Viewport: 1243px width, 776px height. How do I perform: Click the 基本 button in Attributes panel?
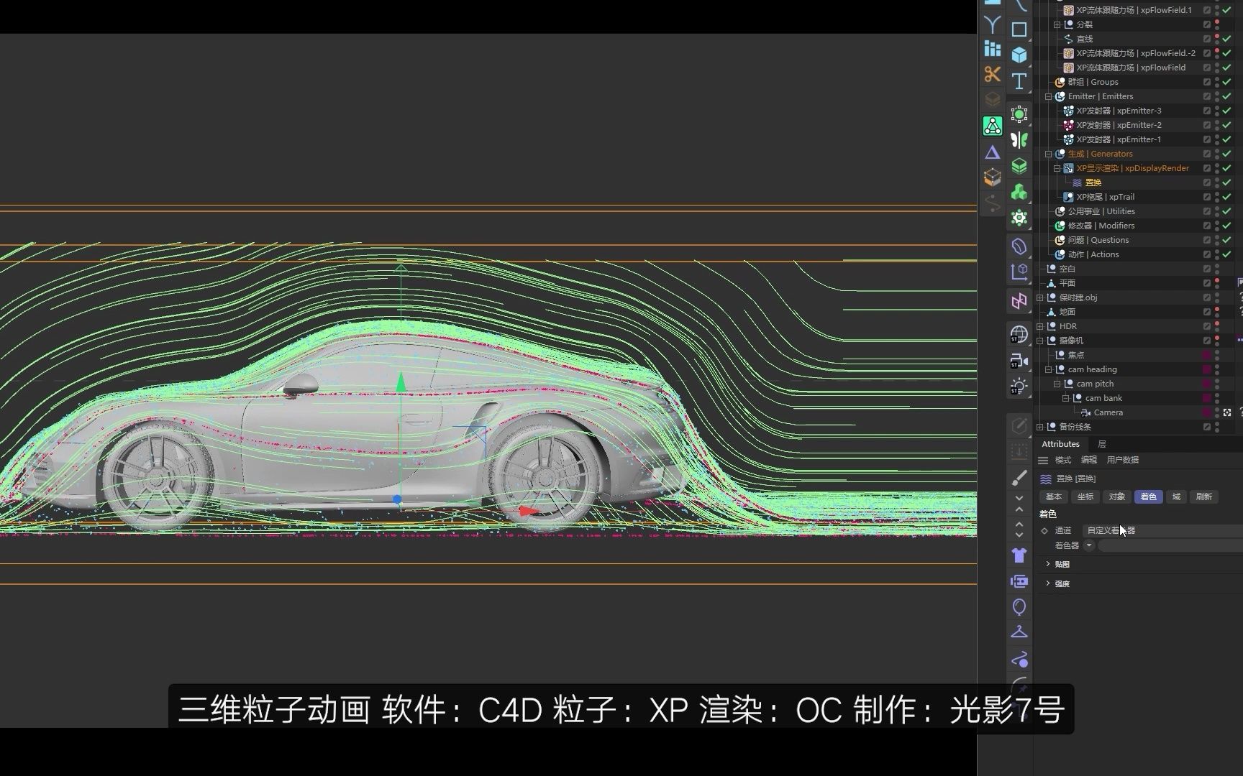pos(1054,496)
